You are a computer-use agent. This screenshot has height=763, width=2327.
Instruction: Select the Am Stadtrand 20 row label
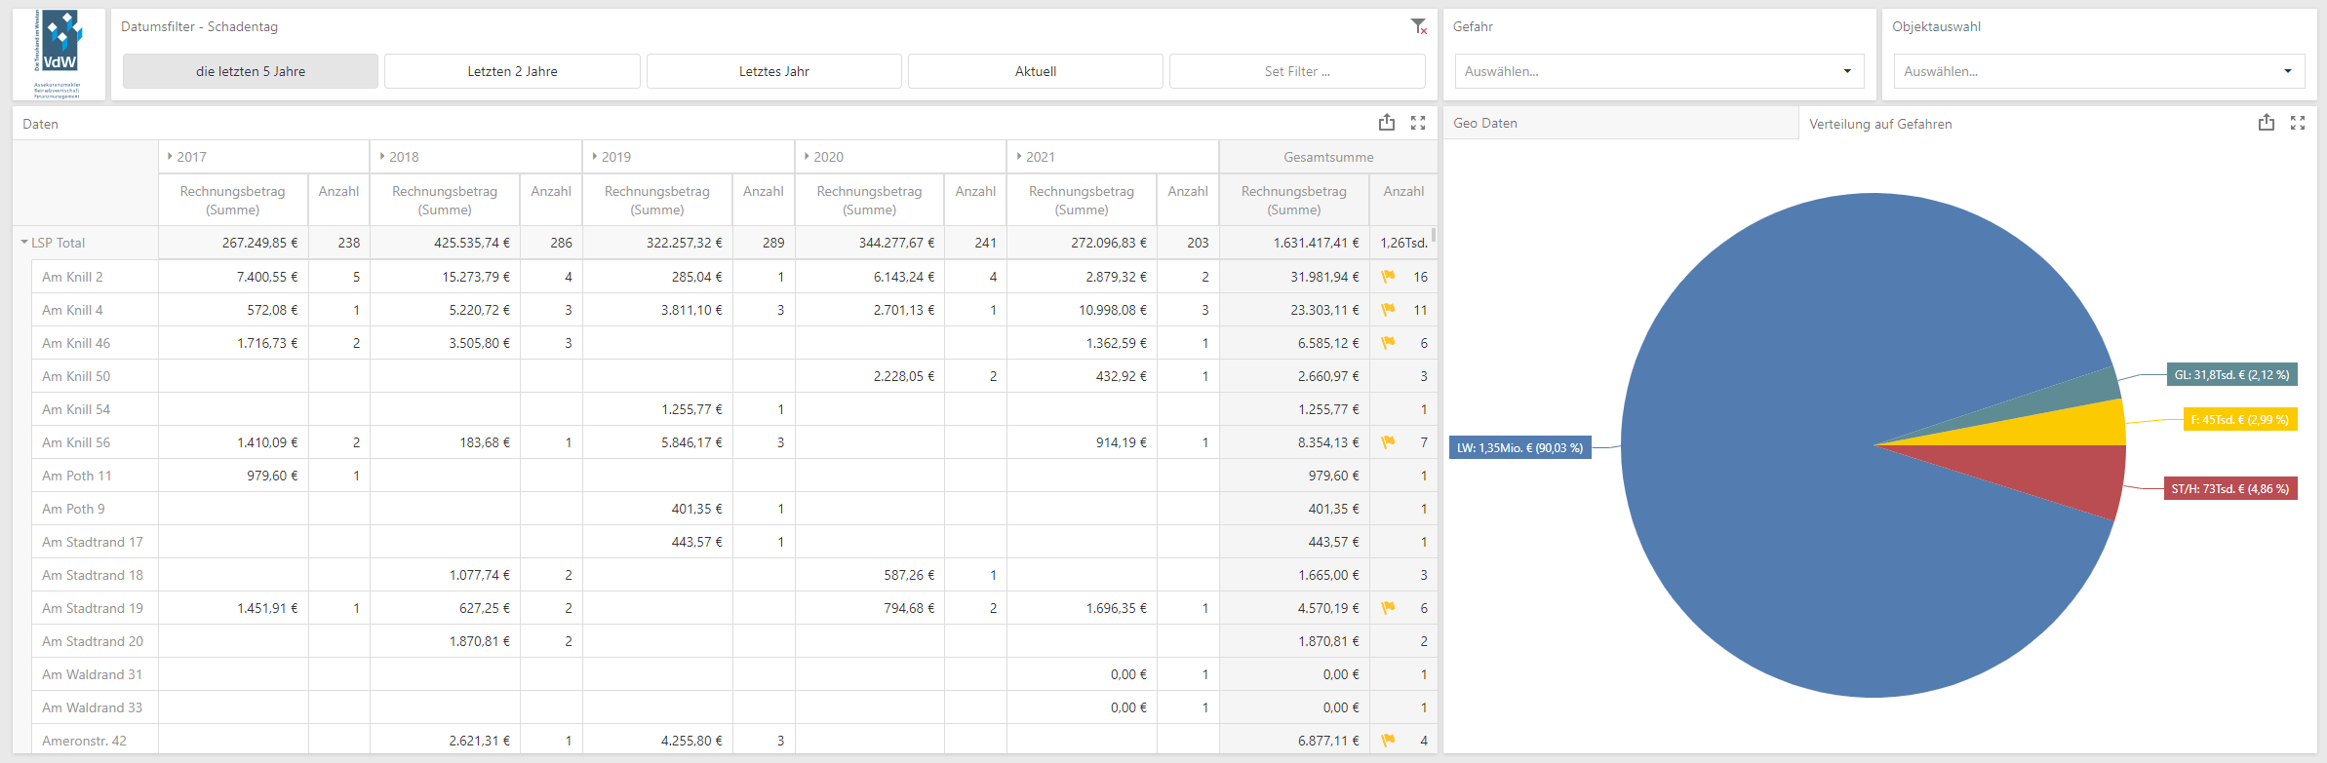pyautogui.click(x=93, y=641)
